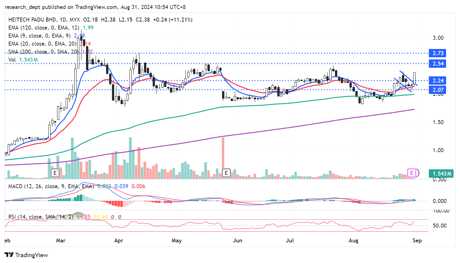Click the purple upcoming earnings marker
Image resolution: width=460 pixels, height=263 pixels.
[x=412, y=173]
